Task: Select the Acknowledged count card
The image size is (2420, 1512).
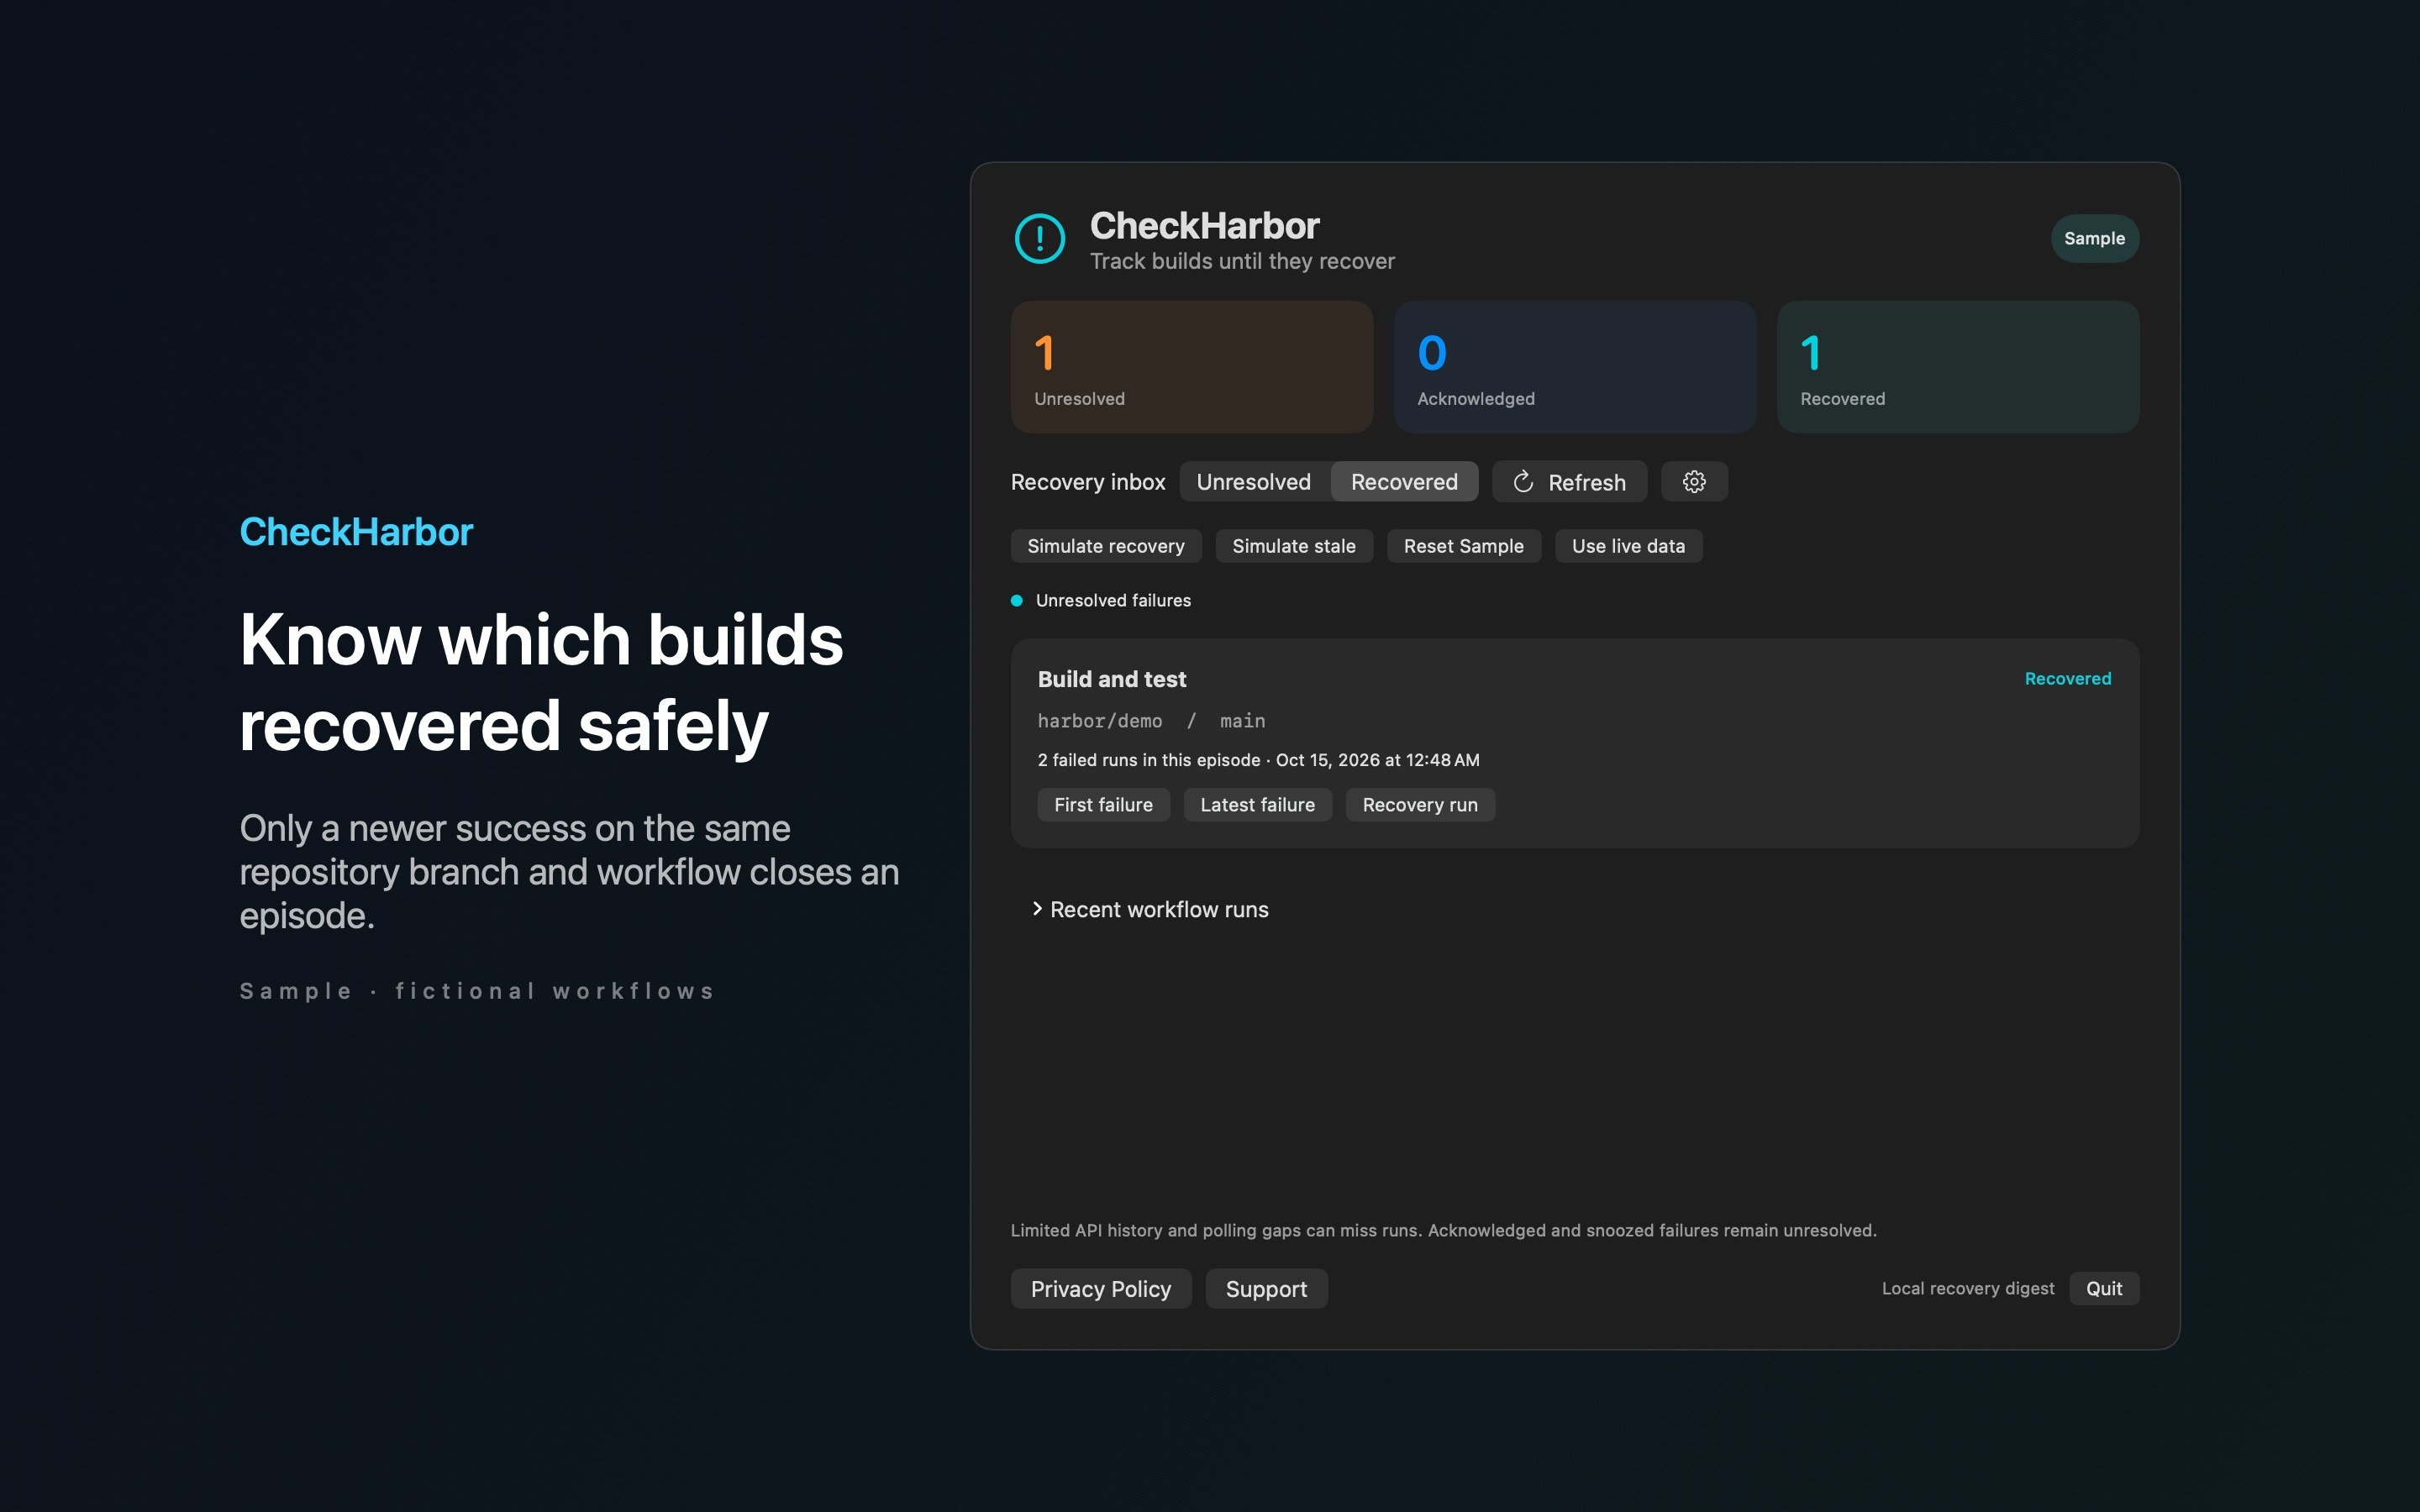Action: pyautogui.click(x=1575, y=367)
